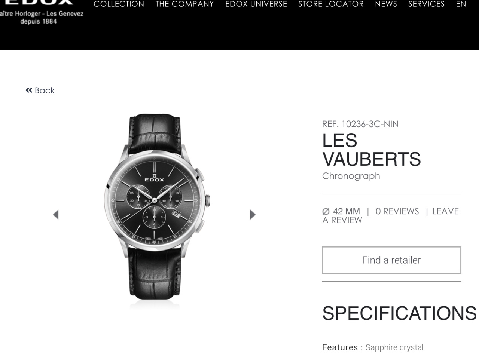Go to Store Locator page
This screenshot has width=479, height=359.
331,4
